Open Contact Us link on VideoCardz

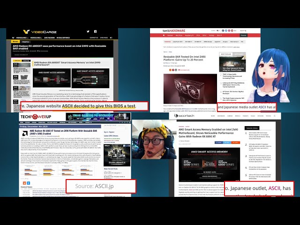93,37
